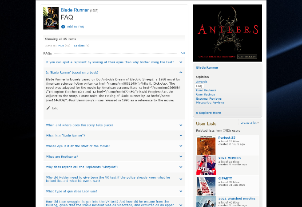The image size is (302, 207).
Task: Expand the Leon smuggle gun question chevron
Action: click(x=181, y=205)
